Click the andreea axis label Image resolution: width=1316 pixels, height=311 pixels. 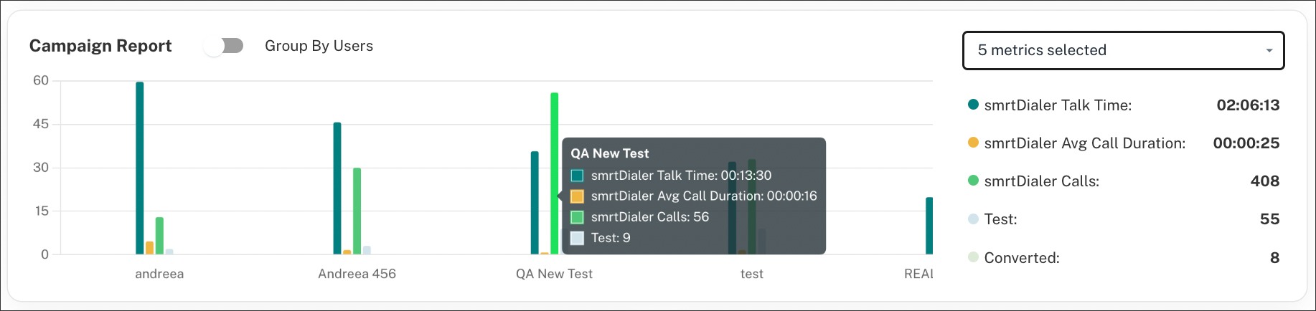pyautogui.click(x=159, y=274)
